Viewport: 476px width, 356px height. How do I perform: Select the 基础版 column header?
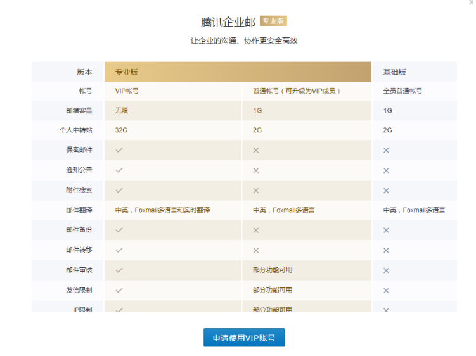click(394, 72)
